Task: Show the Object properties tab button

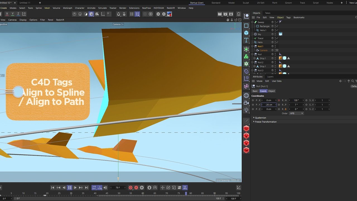Action: pos(272,91)
